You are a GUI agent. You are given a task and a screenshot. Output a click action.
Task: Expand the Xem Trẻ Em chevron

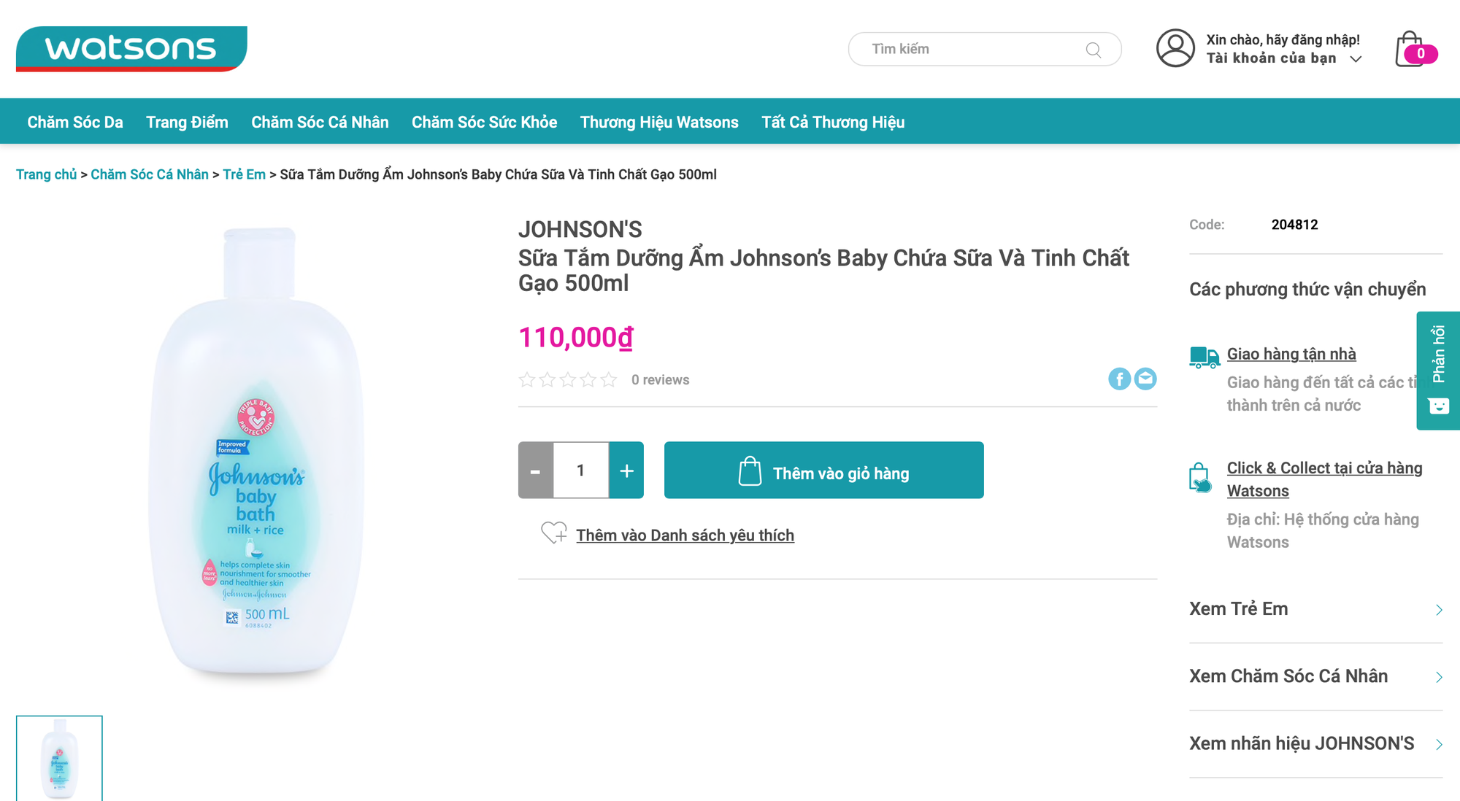1439,610
